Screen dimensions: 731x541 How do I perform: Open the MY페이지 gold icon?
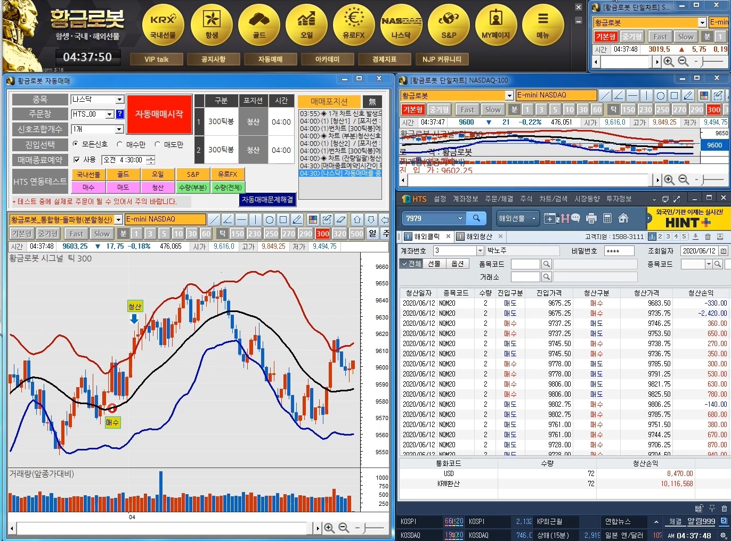(x=496, y=25)
